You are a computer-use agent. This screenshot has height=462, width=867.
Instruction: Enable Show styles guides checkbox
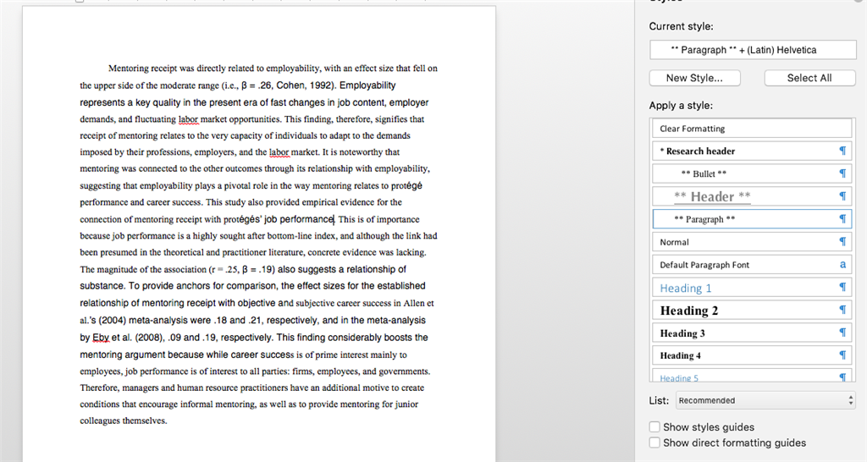point(654,426)
